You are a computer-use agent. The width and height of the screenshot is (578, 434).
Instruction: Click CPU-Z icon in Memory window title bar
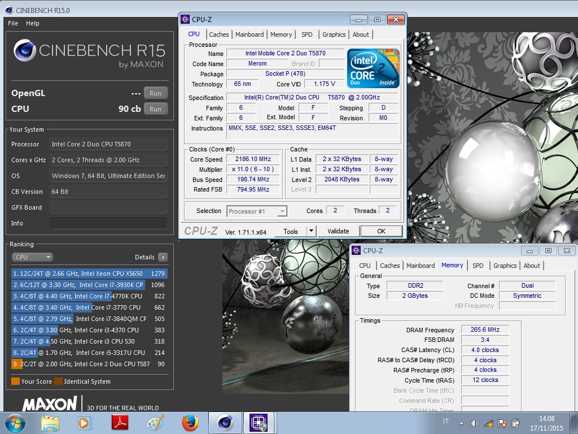click(356, 250)
